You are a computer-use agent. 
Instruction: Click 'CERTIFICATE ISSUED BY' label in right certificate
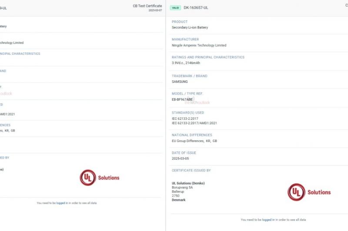point(191,170)
